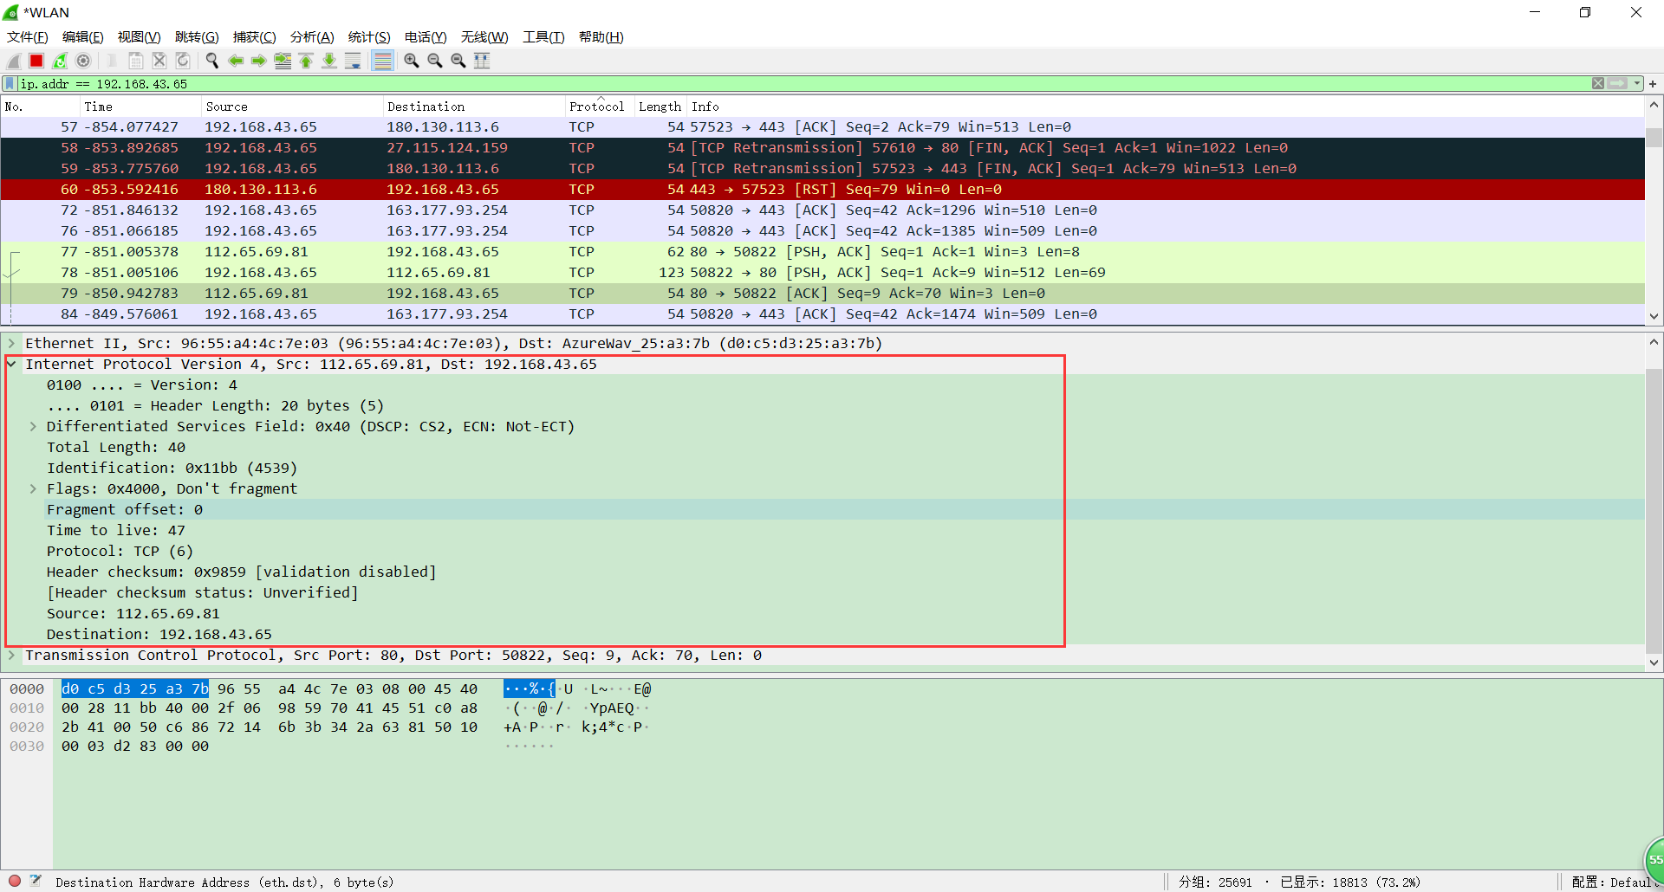Toggle packet list colorization
Image resolution: width=1664 pixels, height=892 pixels.
(x=382, y=61)
